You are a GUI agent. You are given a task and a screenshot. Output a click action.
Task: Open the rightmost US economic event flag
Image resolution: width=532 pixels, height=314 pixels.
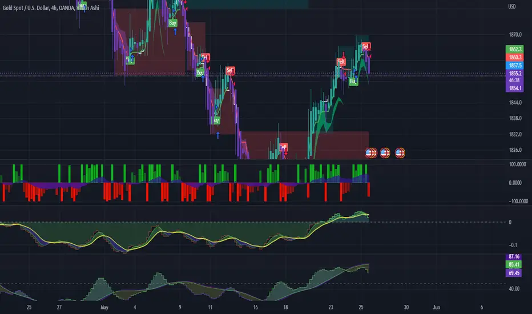point(400,153)
